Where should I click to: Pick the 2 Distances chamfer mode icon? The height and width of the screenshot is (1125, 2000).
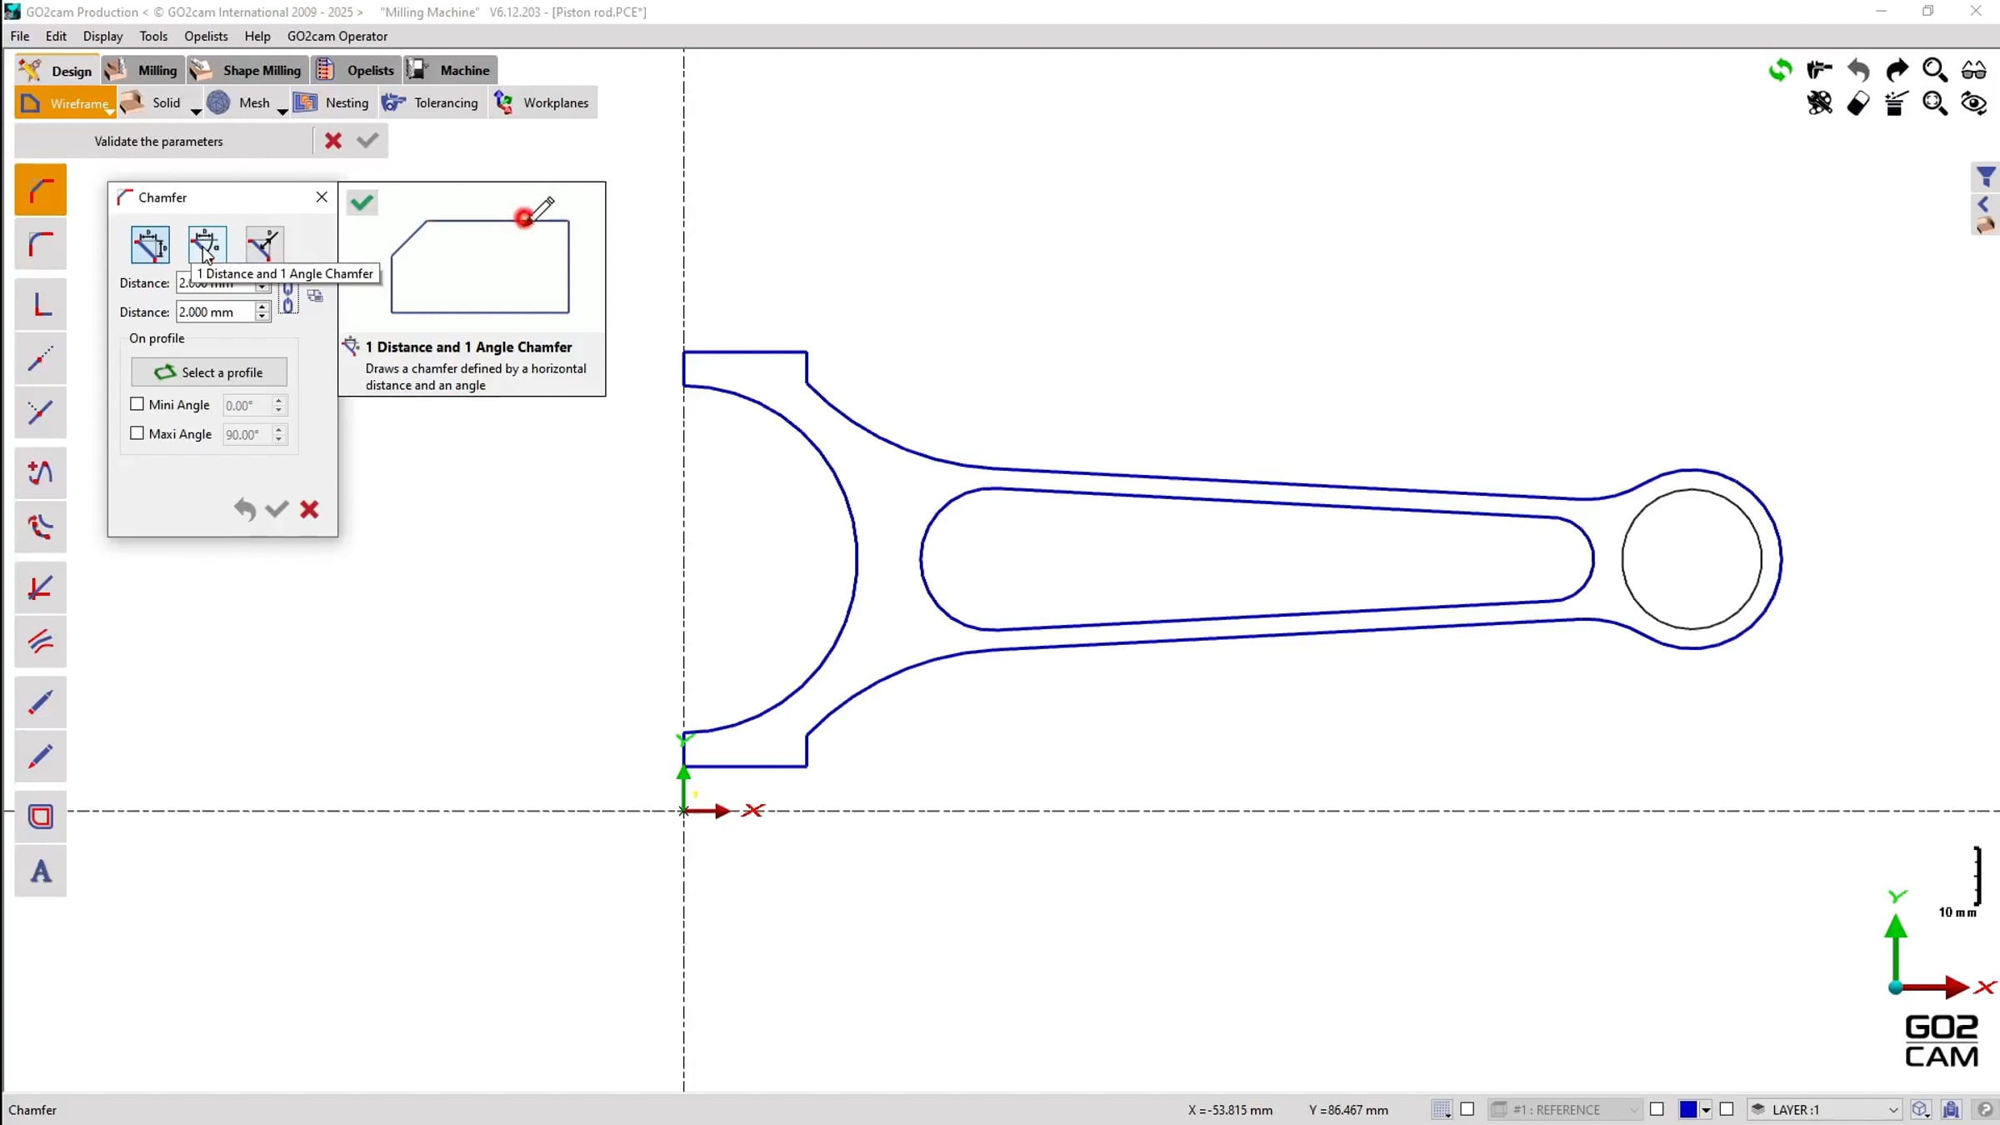click(x=150, y=245)
